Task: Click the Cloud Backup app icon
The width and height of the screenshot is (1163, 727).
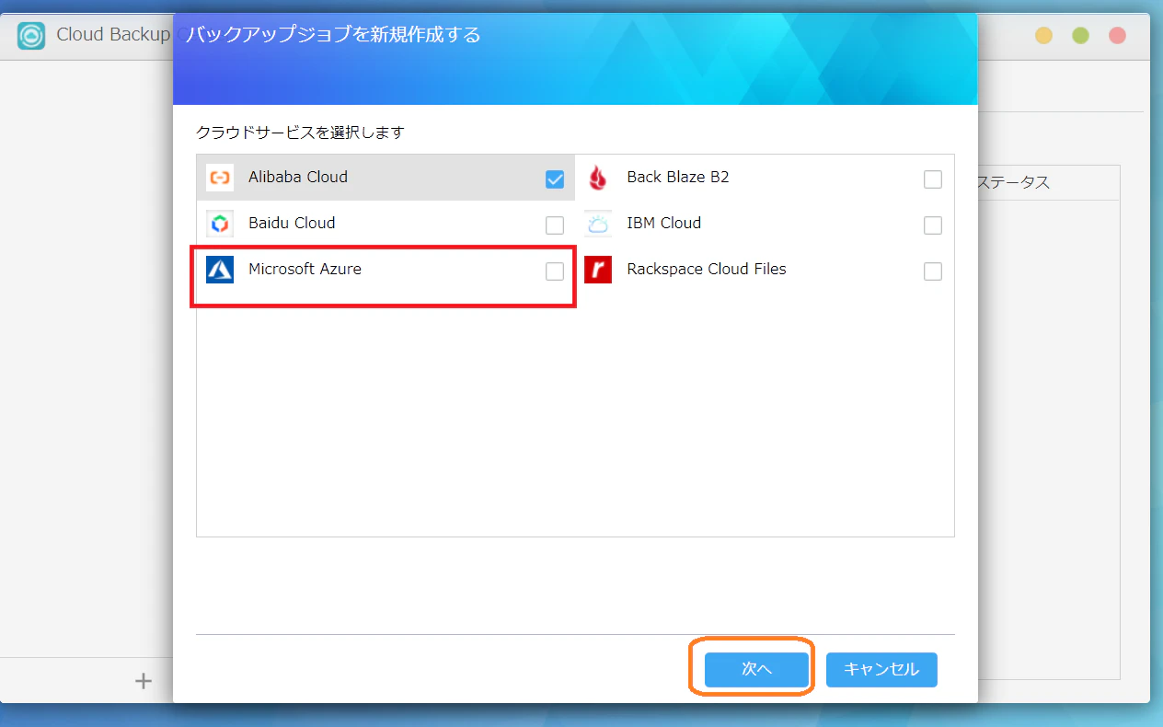Action: [31, 36]
